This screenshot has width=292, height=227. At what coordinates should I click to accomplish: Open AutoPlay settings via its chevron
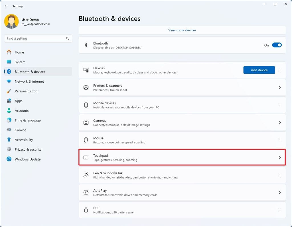[x=280, y=192]
